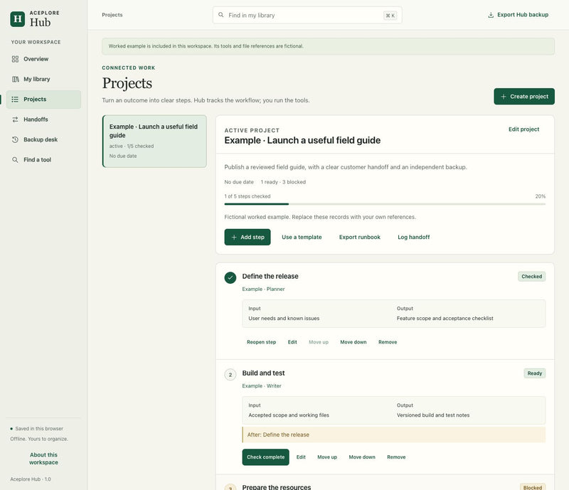The width and height of the screenshot is (569, 490).
Task: Click the plus icon on Add step
Action: 234,237
